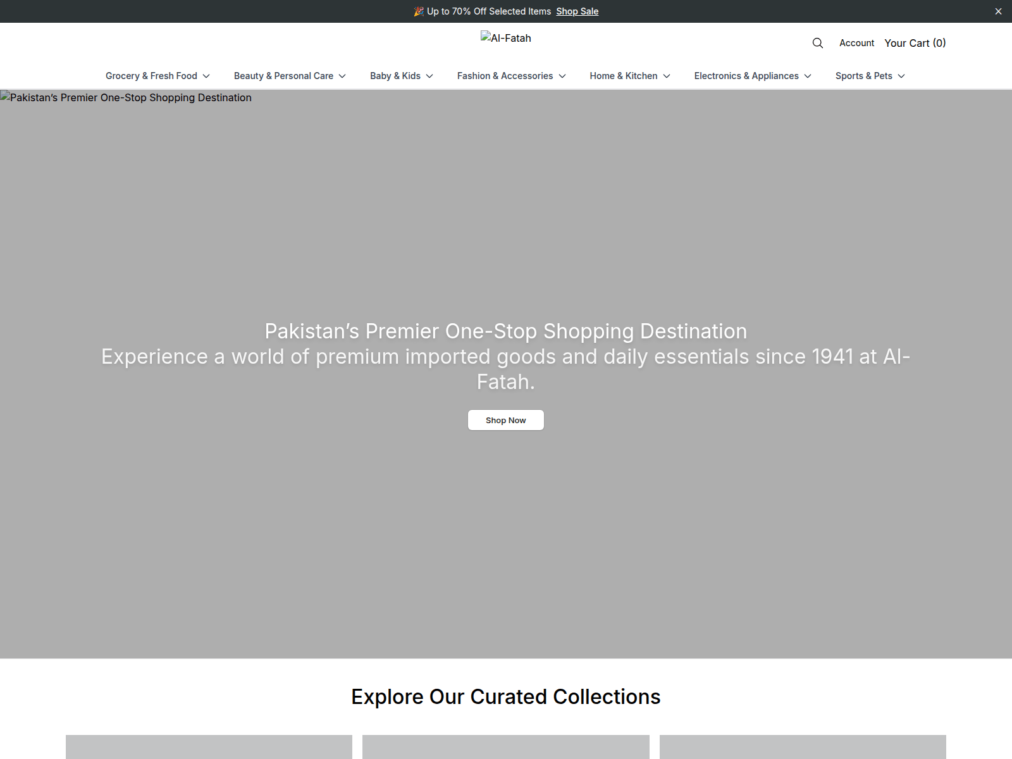
Task: Expand chevron beside Beauty & Personal Care
Action: [x=342, y=76]
